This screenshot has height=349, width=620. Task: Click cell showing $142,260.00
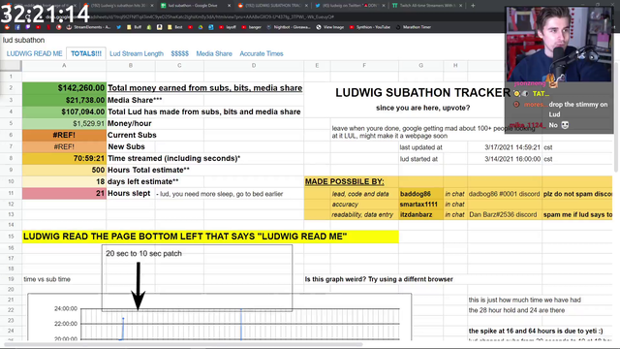64,88
